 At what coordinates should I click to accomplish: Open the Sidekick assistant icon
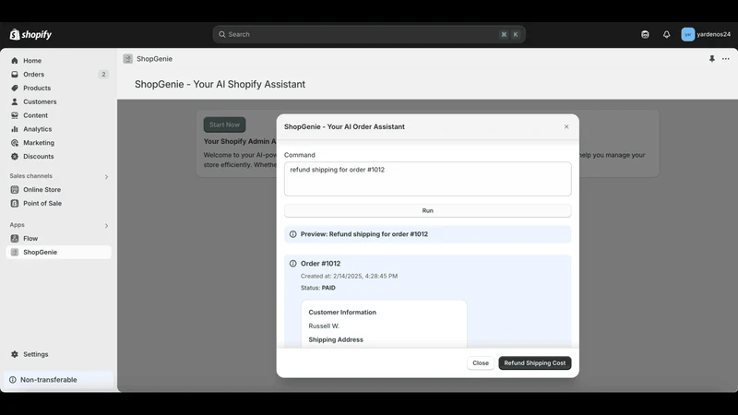[645, 34]
